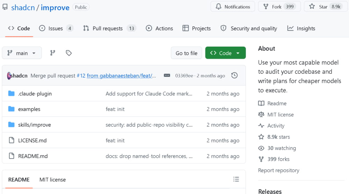
Task: Open the examples folder
Action: (29, 109)
